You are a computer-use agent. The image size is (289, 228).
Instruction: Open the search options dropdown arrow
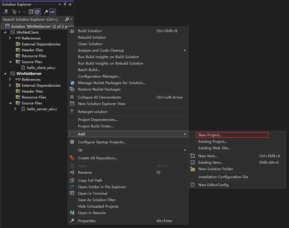72,19
